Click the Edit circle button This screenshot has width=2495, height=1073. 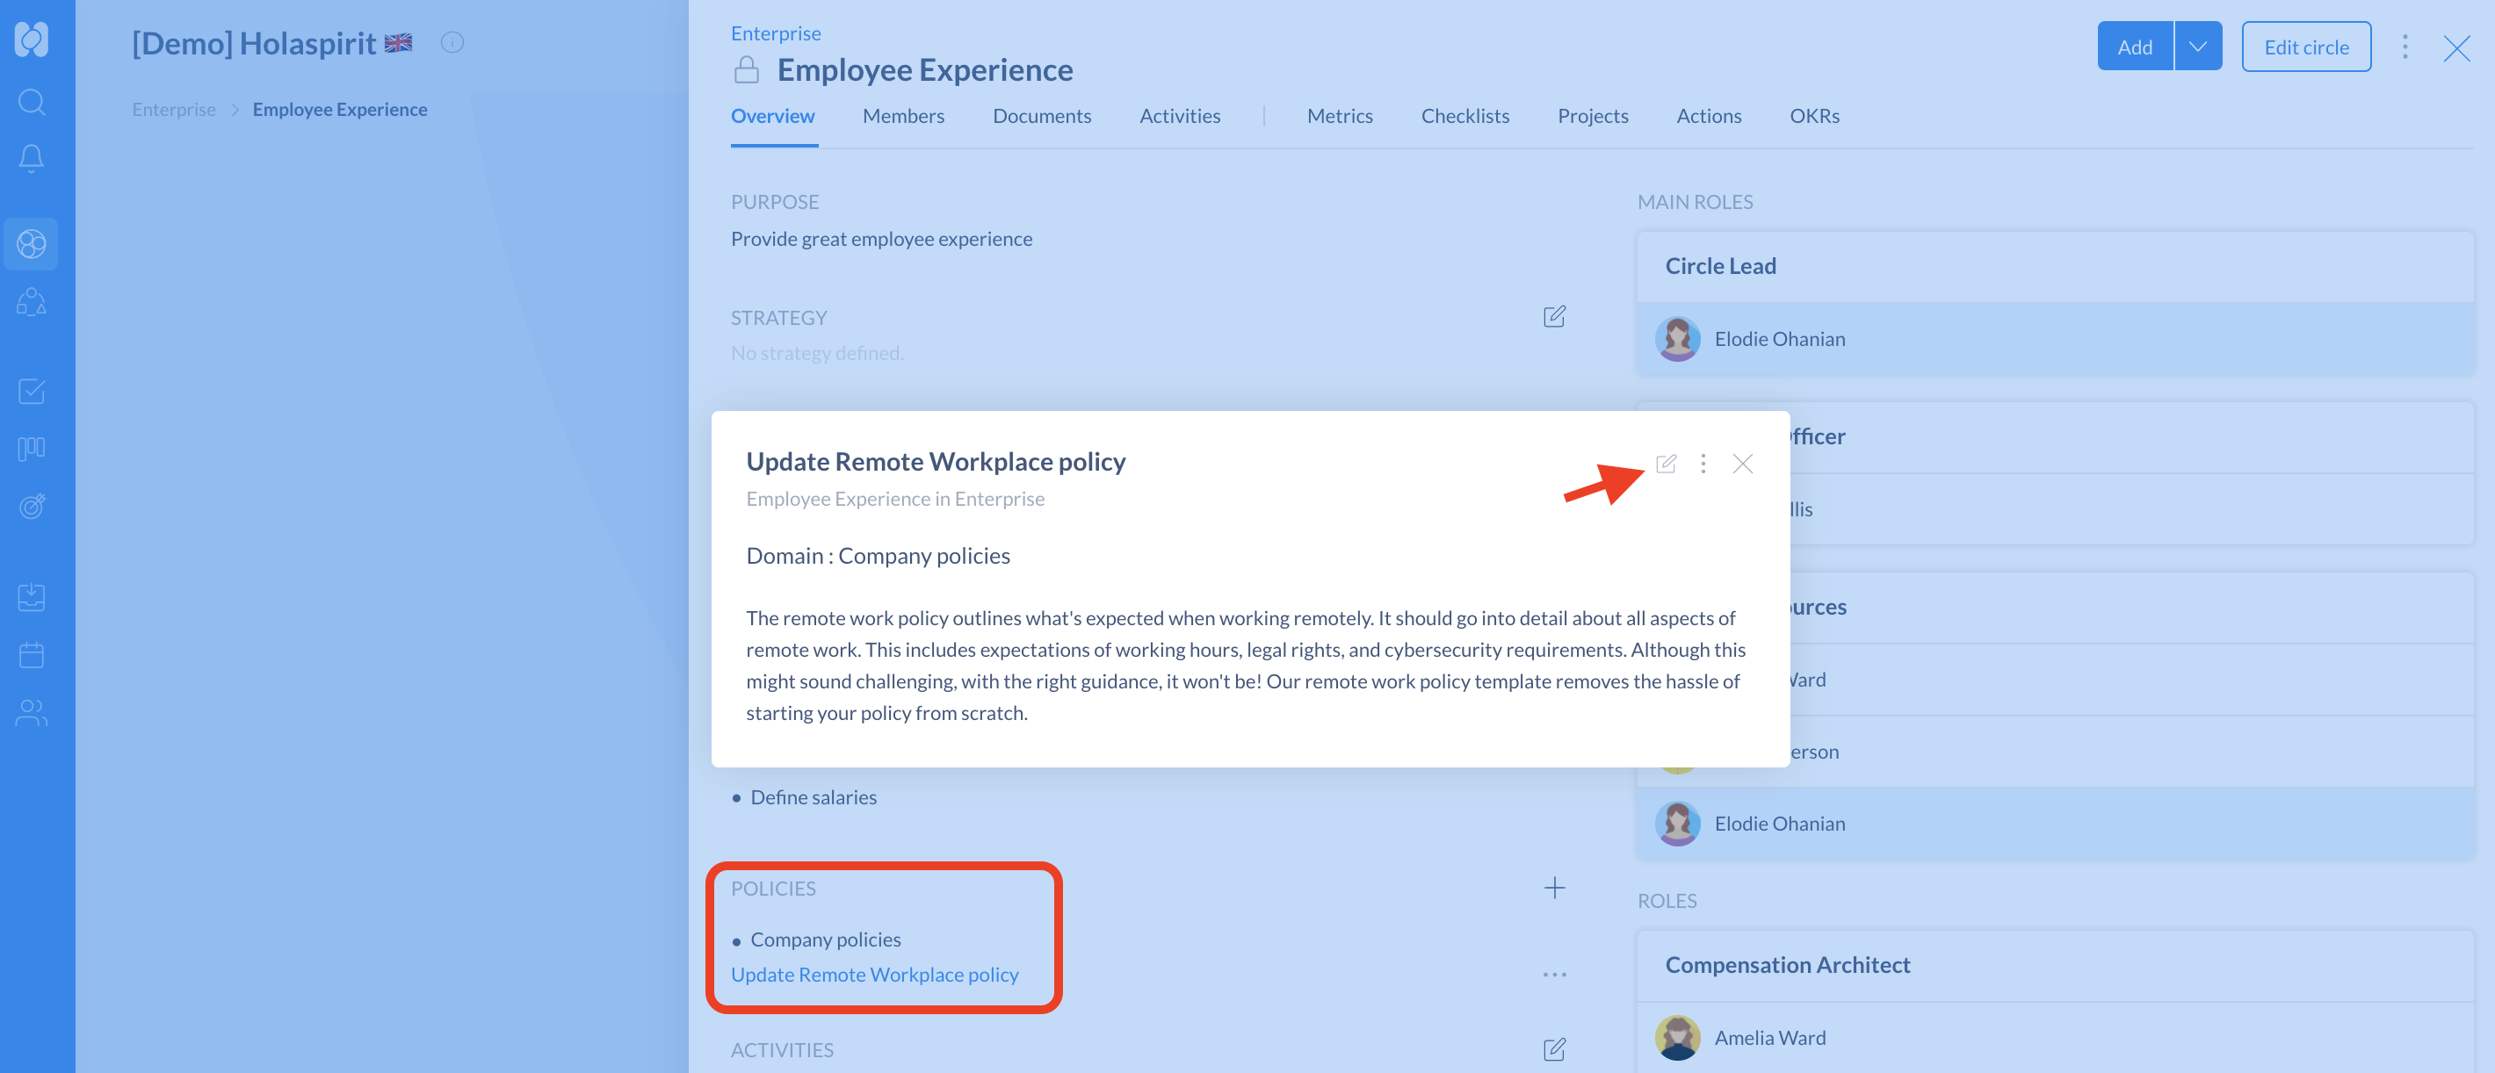coord(2306,47)
